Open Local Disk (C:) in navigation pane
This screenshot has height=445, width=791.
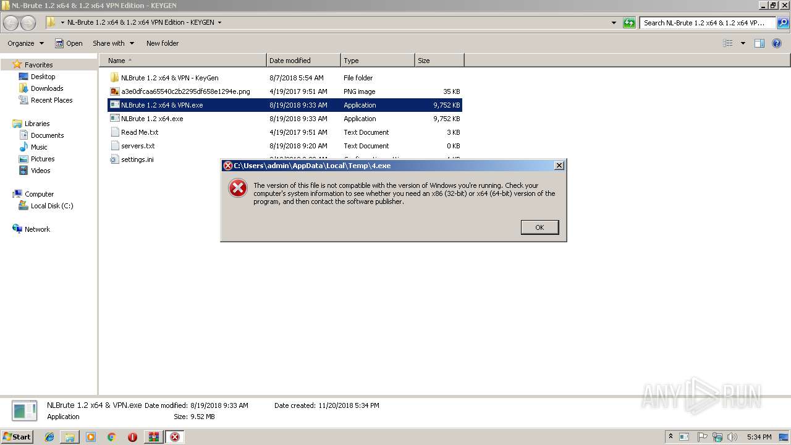[x=52, y=206]
